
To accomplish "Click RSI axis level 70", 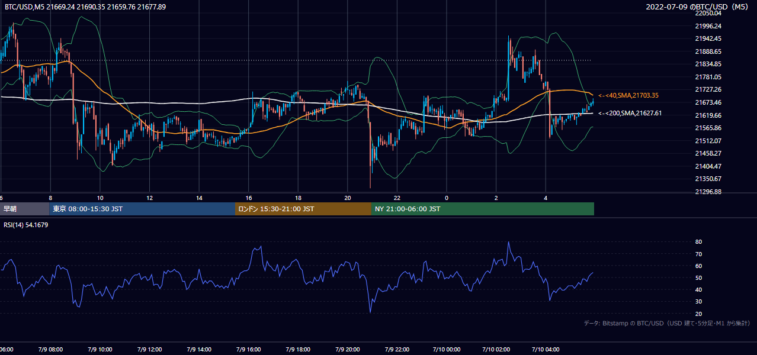I will point(698,254).
